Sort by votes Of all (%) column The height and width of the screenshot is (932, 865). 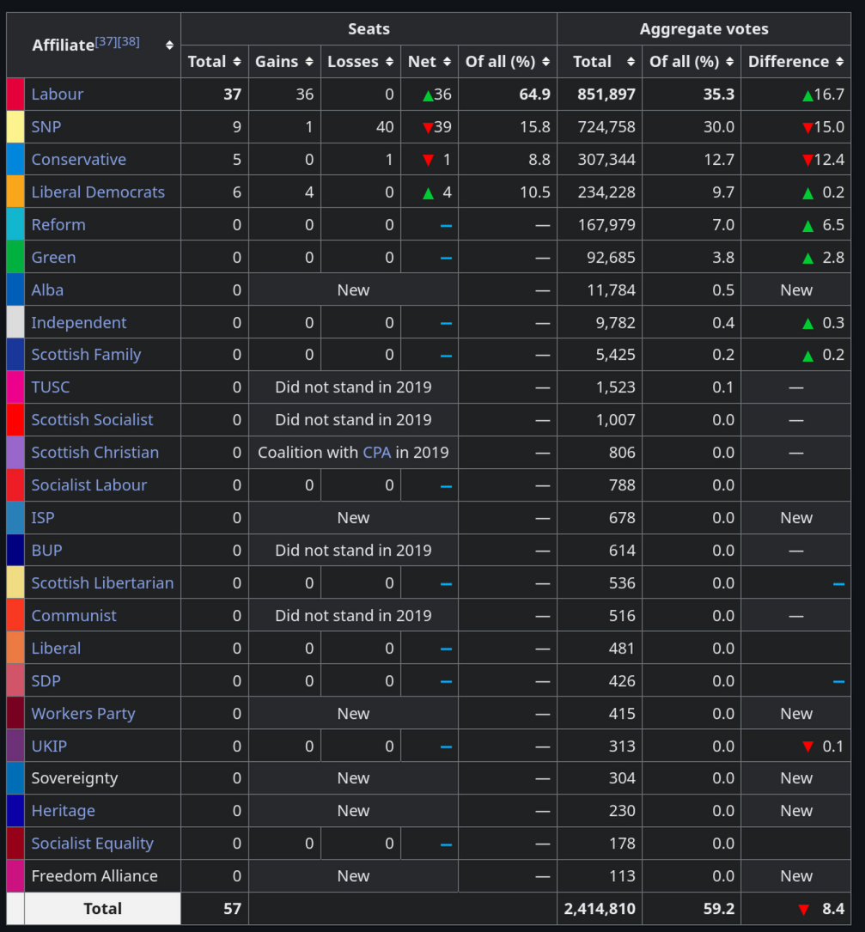tap(729, 62)
